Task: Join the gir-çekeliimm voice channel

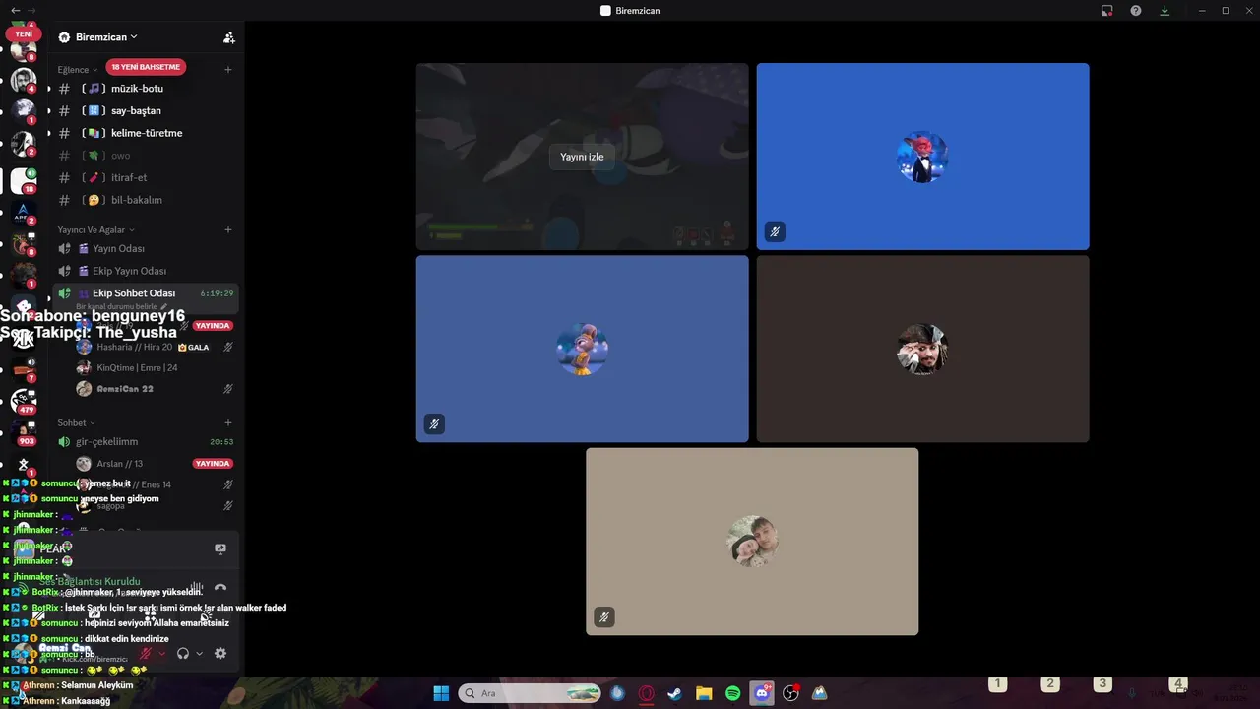Action: pos(145,442)
